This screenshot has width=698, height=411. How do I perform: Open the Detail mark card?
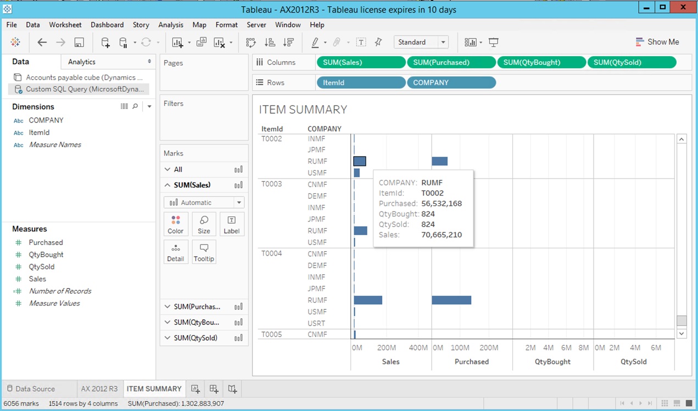[176, 252]
